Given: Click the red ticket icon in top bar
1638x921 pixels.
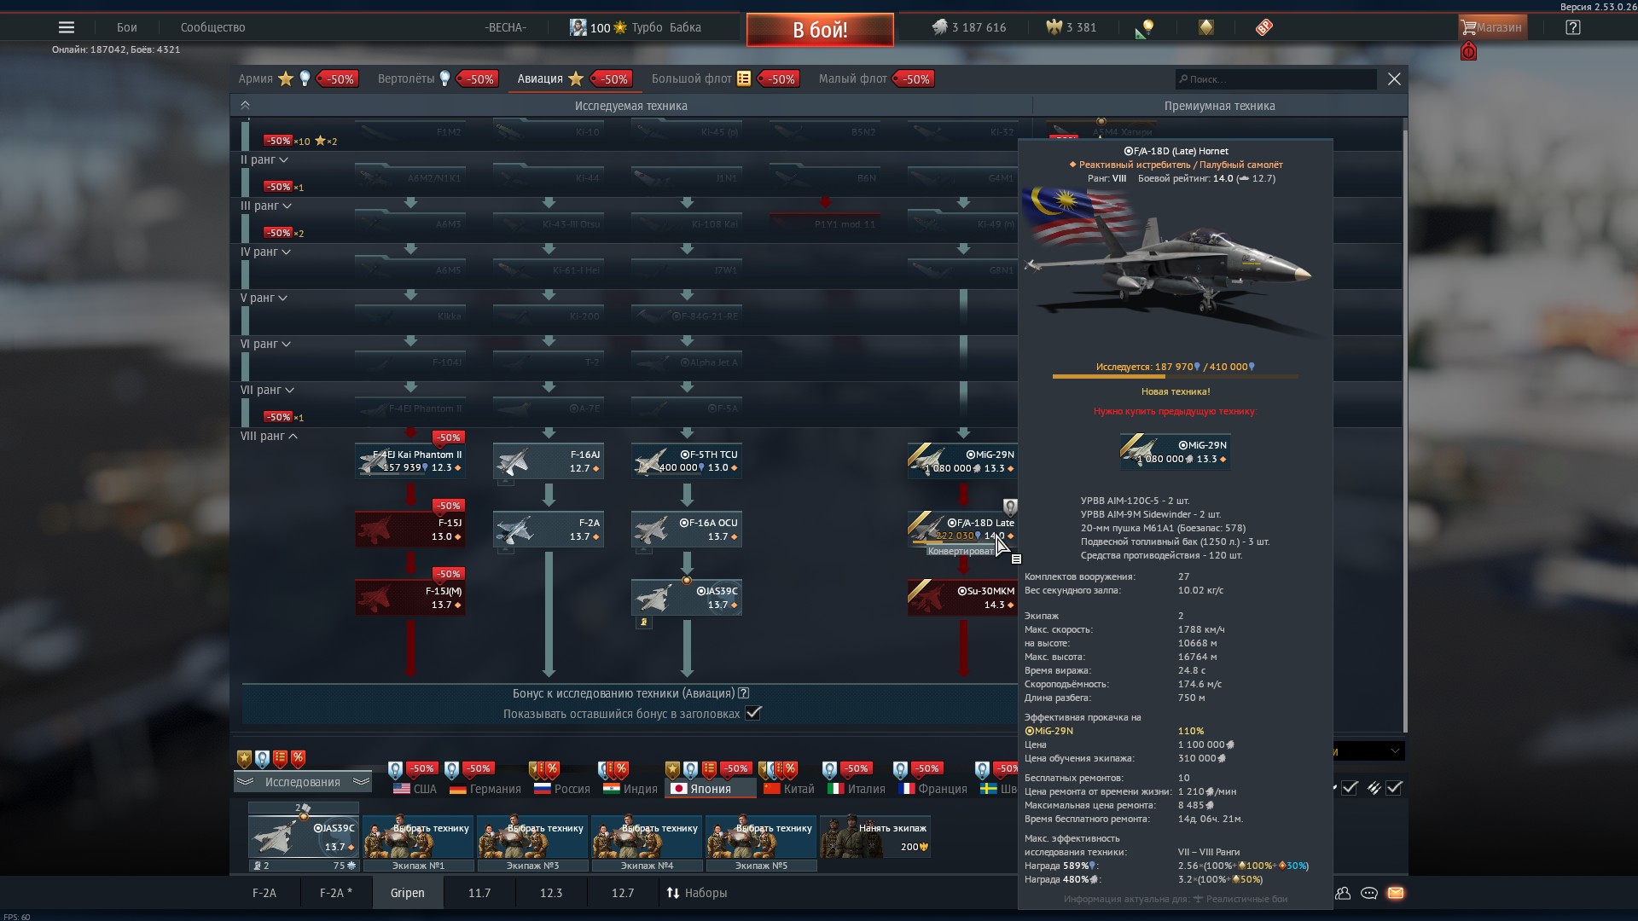Looking at the screenshot, I should [x=1264, y=27].
